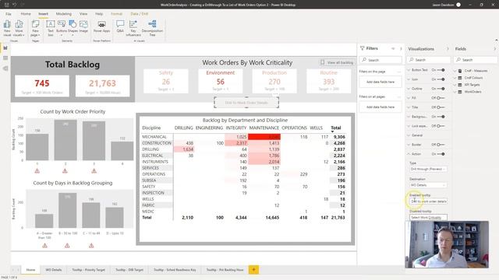Turn off the Action toggle
Viewport: 499px width, 280px height.
[x=441, y=154]
